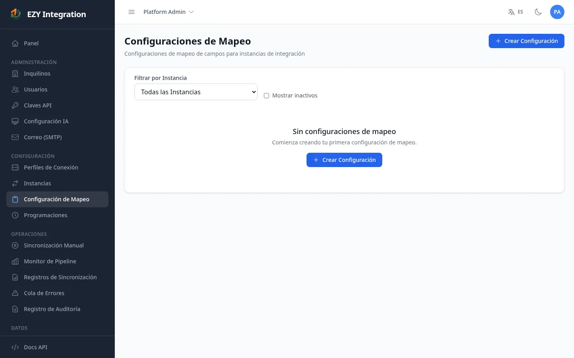Viewport: 574px width, 358px height.
Task: Click the EZY Integration logo icon
Action: (x=16, y=14)
